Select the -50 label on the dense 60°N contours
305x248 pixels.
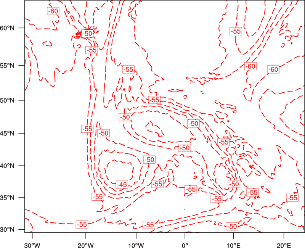(87, 34)
